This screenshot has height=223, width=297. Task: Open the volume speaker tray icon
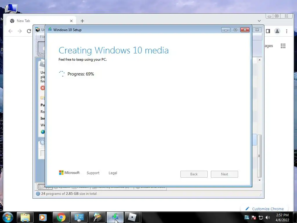(268, 217)
